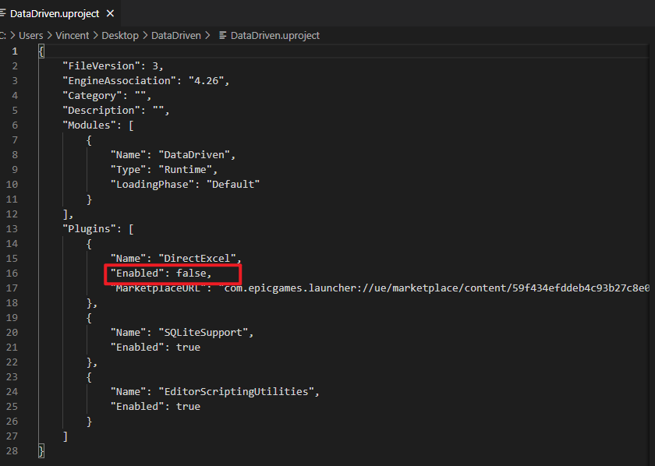The image size is (655, 466).
Task: Click the "EngineAssociation" key
Action: coord(119,80)
